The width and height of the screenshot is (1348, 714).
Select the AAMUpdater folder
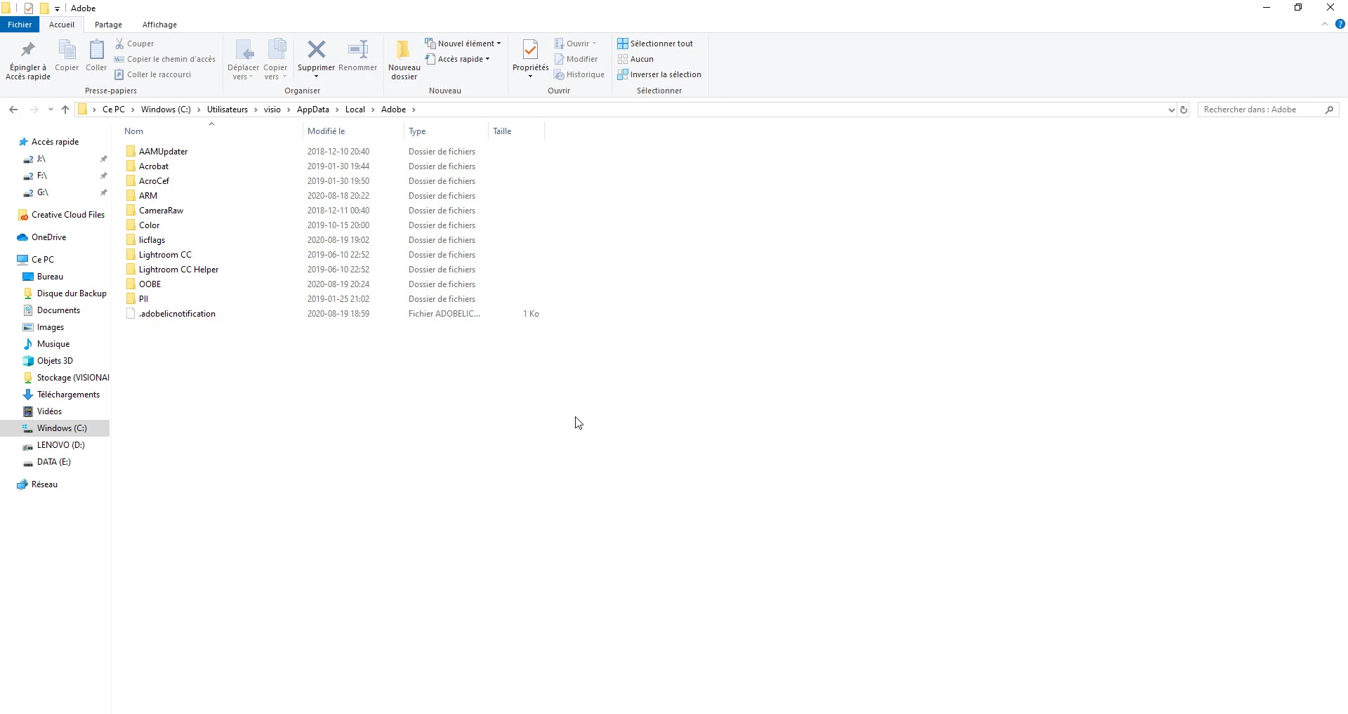(x=163, y=152)
